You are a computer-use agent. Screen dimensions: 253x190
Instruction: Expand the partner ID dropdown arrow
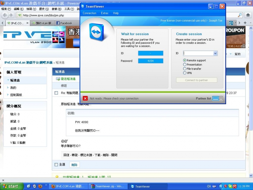(x=215, y=53)
